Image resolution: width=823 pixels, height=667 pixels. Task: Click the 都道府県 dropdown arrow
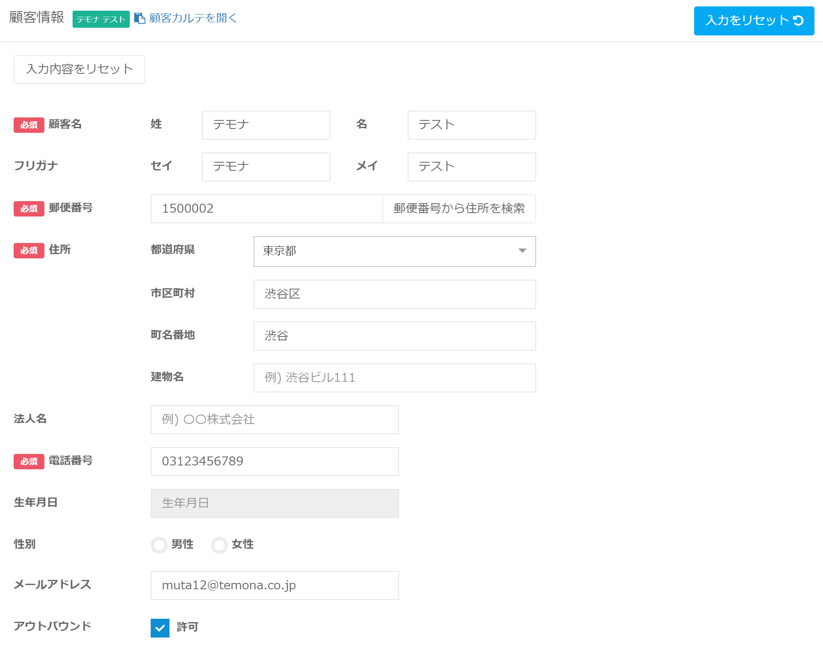(522, 251)
